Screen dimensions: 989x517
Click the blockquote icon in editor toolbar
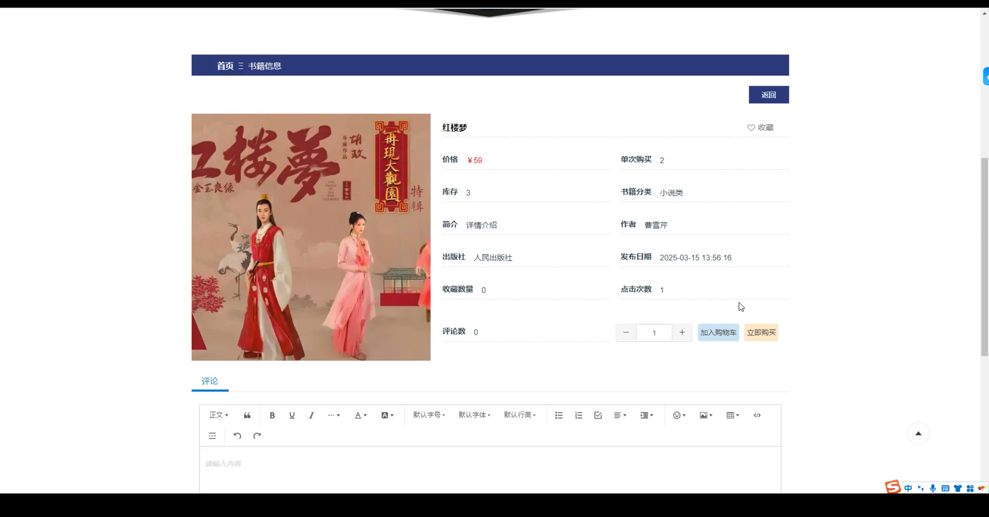pos(247,415)
